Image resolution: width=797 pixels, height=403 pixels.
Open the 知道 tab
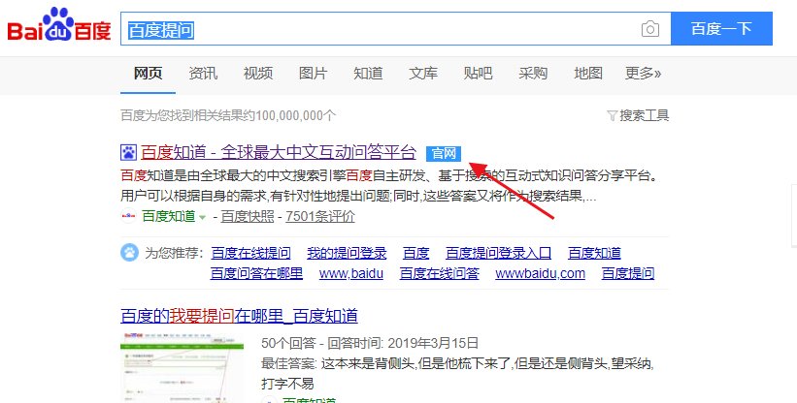pyautogui.click(x=368, y=74)
